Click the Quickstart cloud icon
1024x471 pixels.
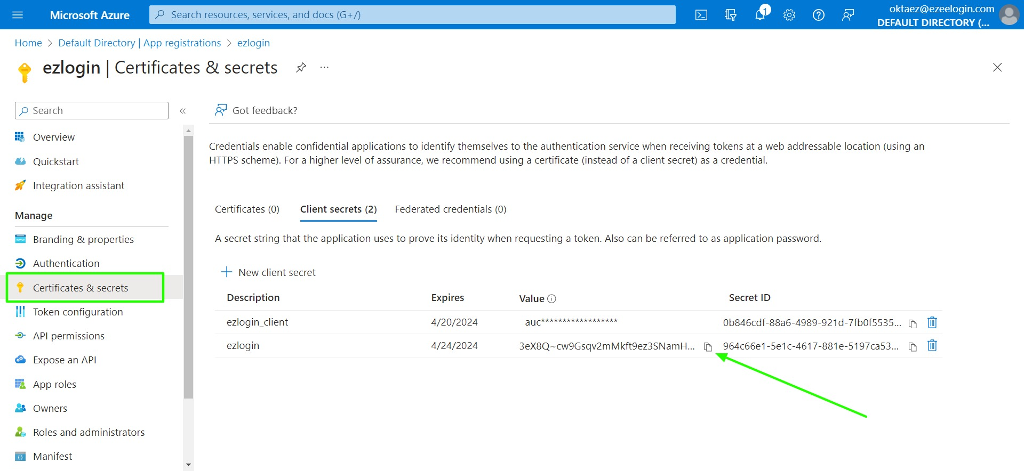20,161
